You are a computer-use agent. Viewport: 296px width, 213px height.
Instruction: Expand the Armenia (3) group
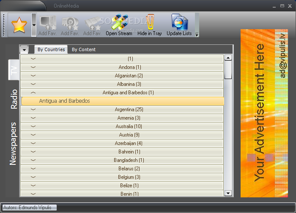point(122,118)
